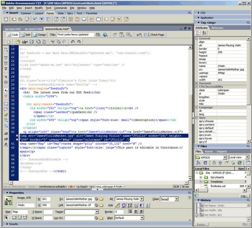Switch to the Assets tab
252x228 pixels.
click(x=209, y=151)
